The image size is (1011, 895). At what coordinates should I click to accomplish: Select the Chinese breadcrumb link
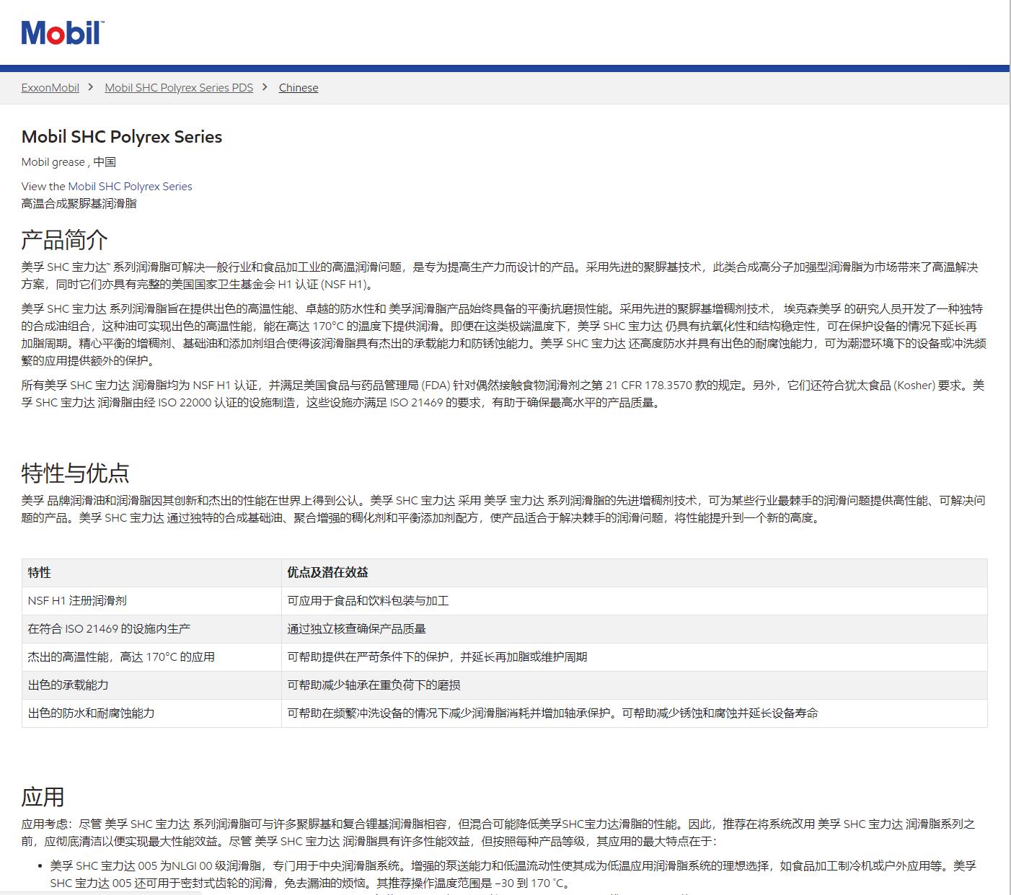pyautogui.click(x=299, y=88)
